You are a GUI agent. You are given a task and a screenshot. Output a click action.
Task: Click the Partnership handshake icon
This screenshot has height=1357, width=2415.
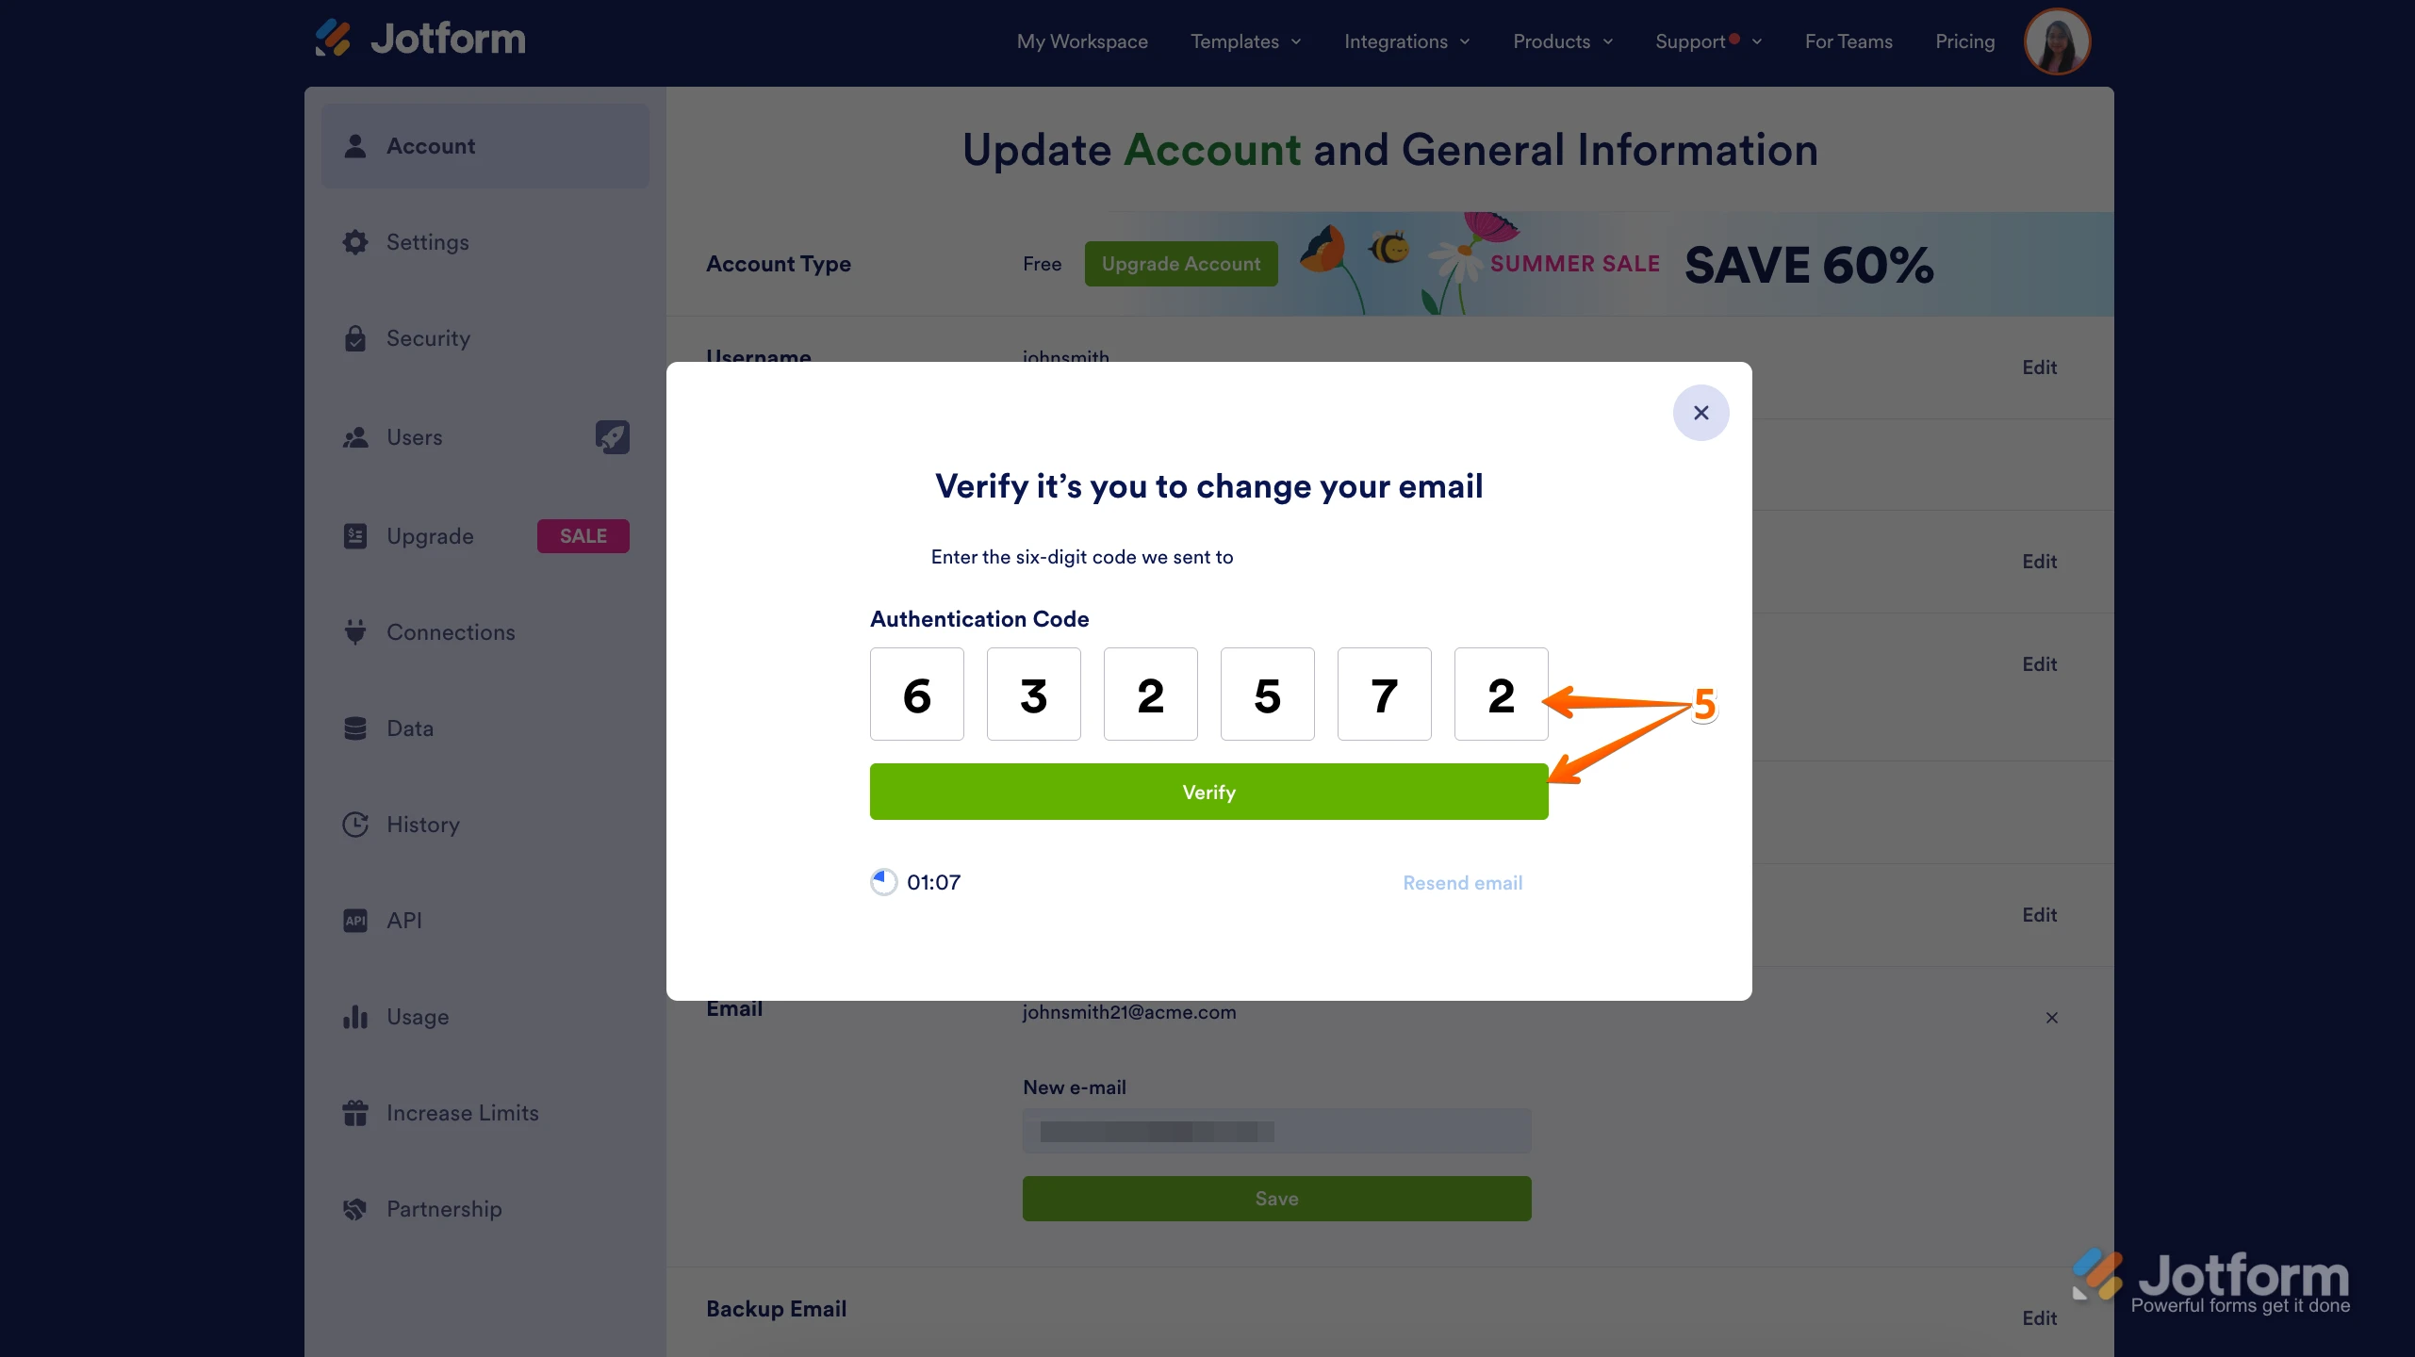354,1208
